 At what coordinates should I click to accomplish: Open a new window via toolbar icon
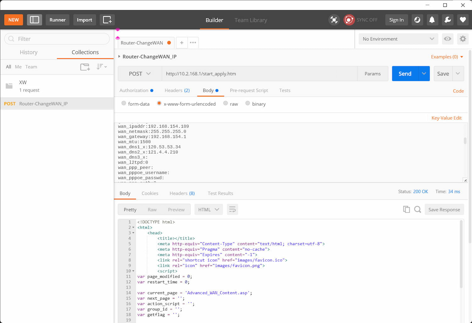coord(107,20)
